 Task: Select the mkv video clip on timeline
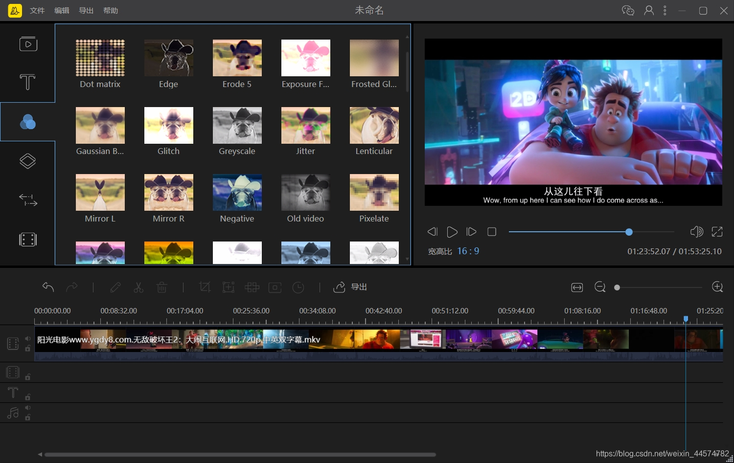378,345
